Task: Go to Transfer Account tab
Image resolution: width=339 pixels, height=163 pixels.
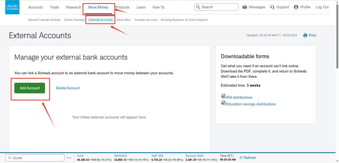Action: 146,20
